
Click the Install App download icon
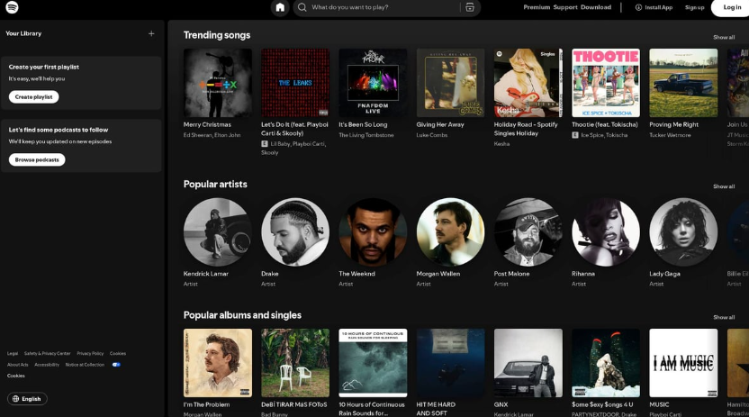(x=638, y=7)
